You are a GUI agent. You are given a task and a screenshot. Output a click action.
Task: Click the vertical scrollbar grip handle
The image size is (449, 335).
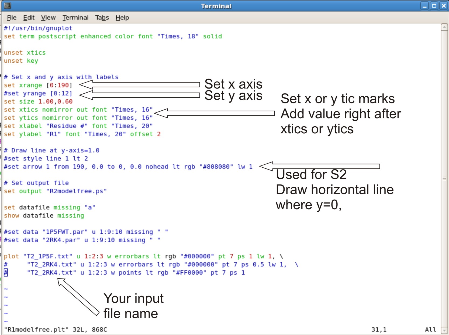click(444, 179)
